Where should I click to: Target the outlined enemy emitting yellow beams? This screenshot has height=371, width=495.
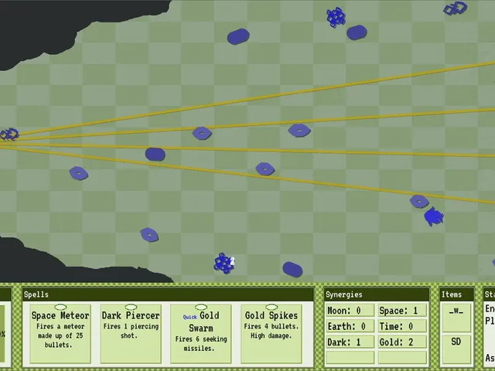pyautogui.click(x=9, y=134)
